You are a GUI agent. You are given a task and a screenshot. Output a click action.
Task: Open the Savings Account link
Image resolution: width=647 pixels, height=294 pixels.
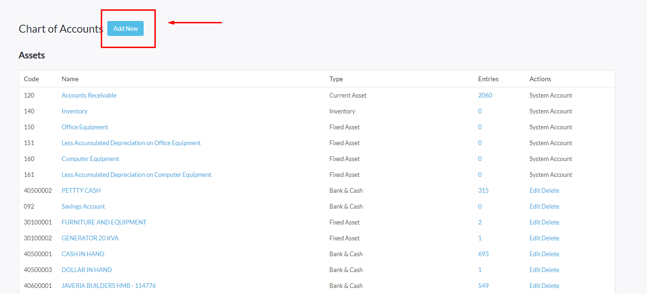[83, 206]
